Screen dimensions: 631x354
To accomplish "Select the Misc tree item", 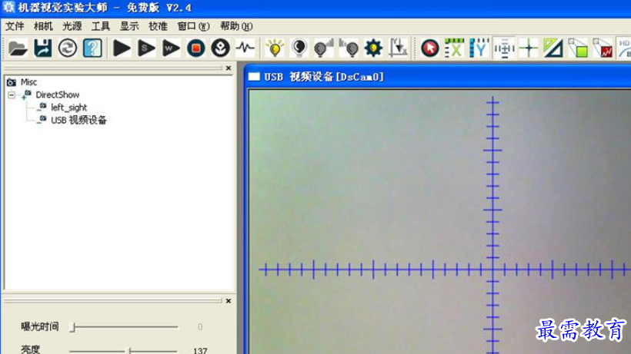I will click(x=28, y=82).
